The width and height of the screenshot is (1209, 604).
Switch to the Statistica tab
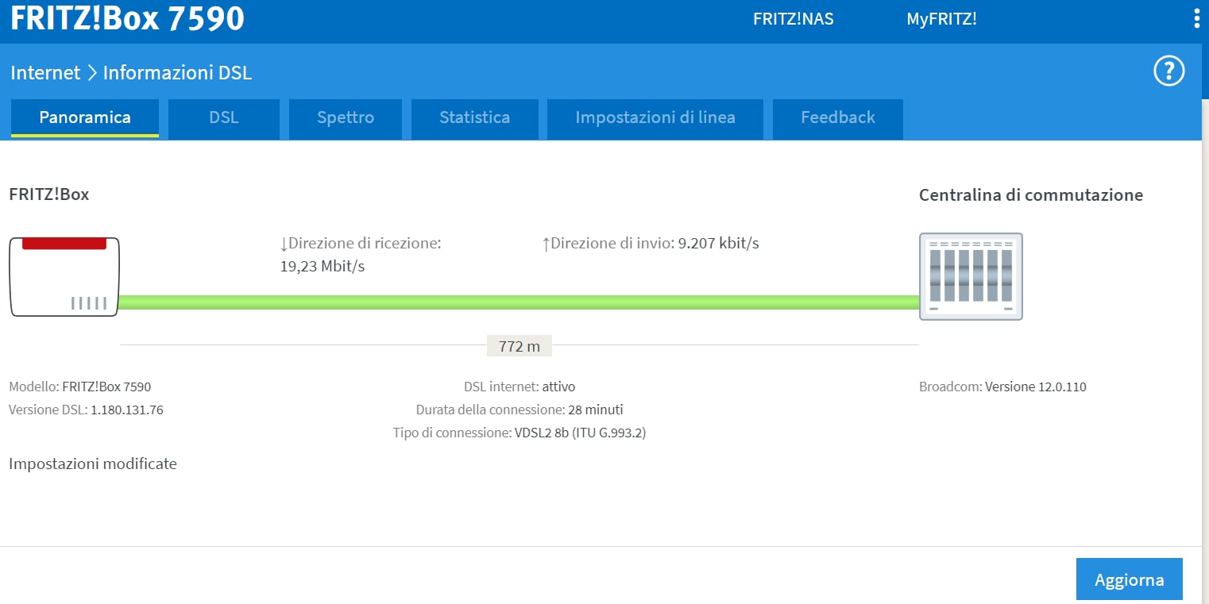(x=474, y=117)
